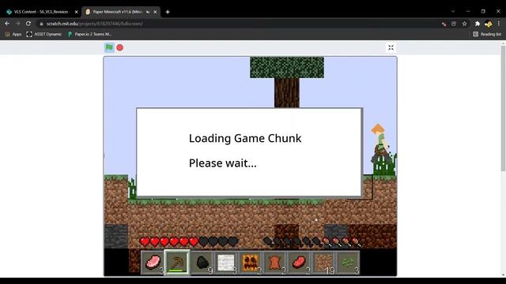The height and width of the screenshot is (284, 506).
Task: Open the share page icon in address bar
Action: (x=454, y=24)
